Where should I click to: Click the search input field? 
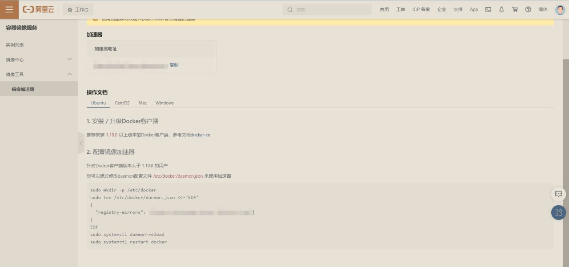[327, 9]
